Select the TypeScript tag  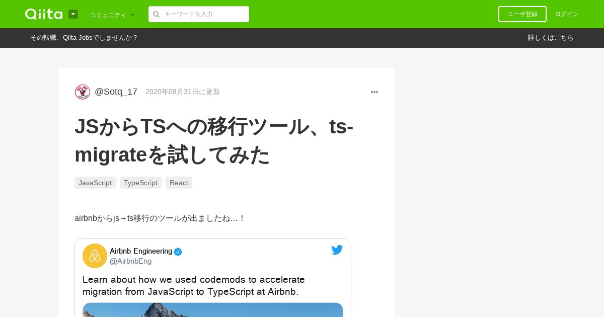[x=140, y=183]
